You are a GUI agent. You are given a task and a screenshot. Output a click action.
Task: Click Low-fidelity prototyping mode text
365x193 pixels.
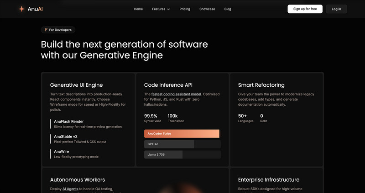(76, 157)
